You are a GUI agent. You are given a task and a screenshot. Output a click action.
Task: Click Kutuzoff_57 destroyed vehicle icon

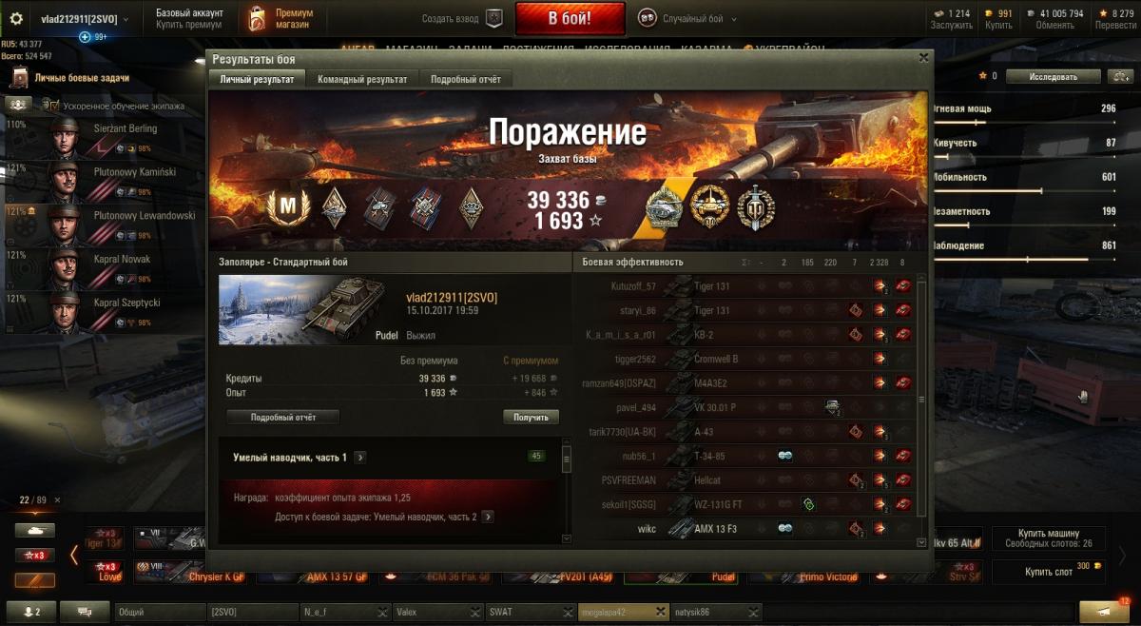pos(902,285)
